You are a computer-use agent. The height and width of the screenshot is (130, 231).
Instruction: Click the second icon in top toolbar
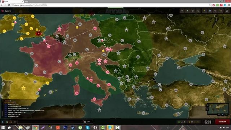187,11
